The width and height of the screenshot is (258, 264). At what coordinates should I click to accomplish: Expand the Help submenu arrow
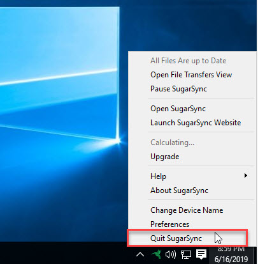tap(246, 176)
